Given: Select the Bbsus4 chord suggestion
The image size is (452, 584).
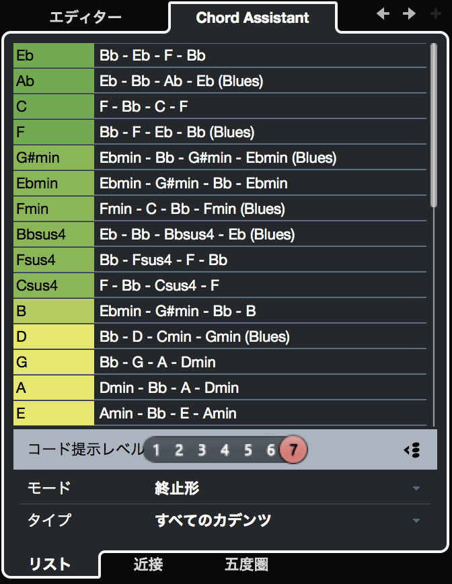Looking at the screenshot, I should tap(54, 235).
